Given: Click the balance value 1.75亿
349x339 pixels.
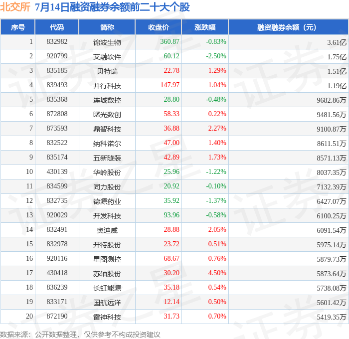Looking at the screenshot, I should point(337,57).
